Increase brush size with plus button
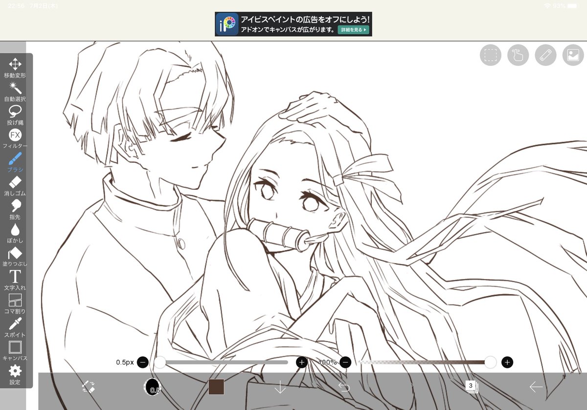This screenshot has height=410, width=587. [302, 363]
